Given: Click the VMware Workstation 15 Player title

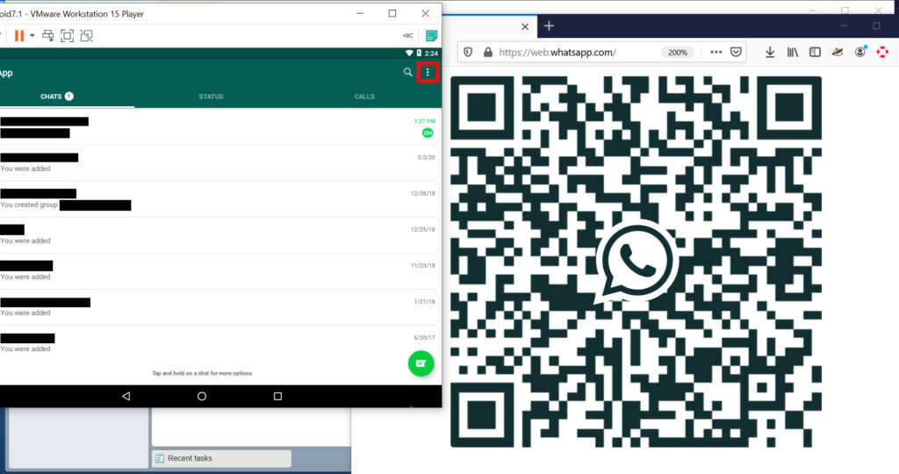Looking at the screenshot, I should coord(72,14).
